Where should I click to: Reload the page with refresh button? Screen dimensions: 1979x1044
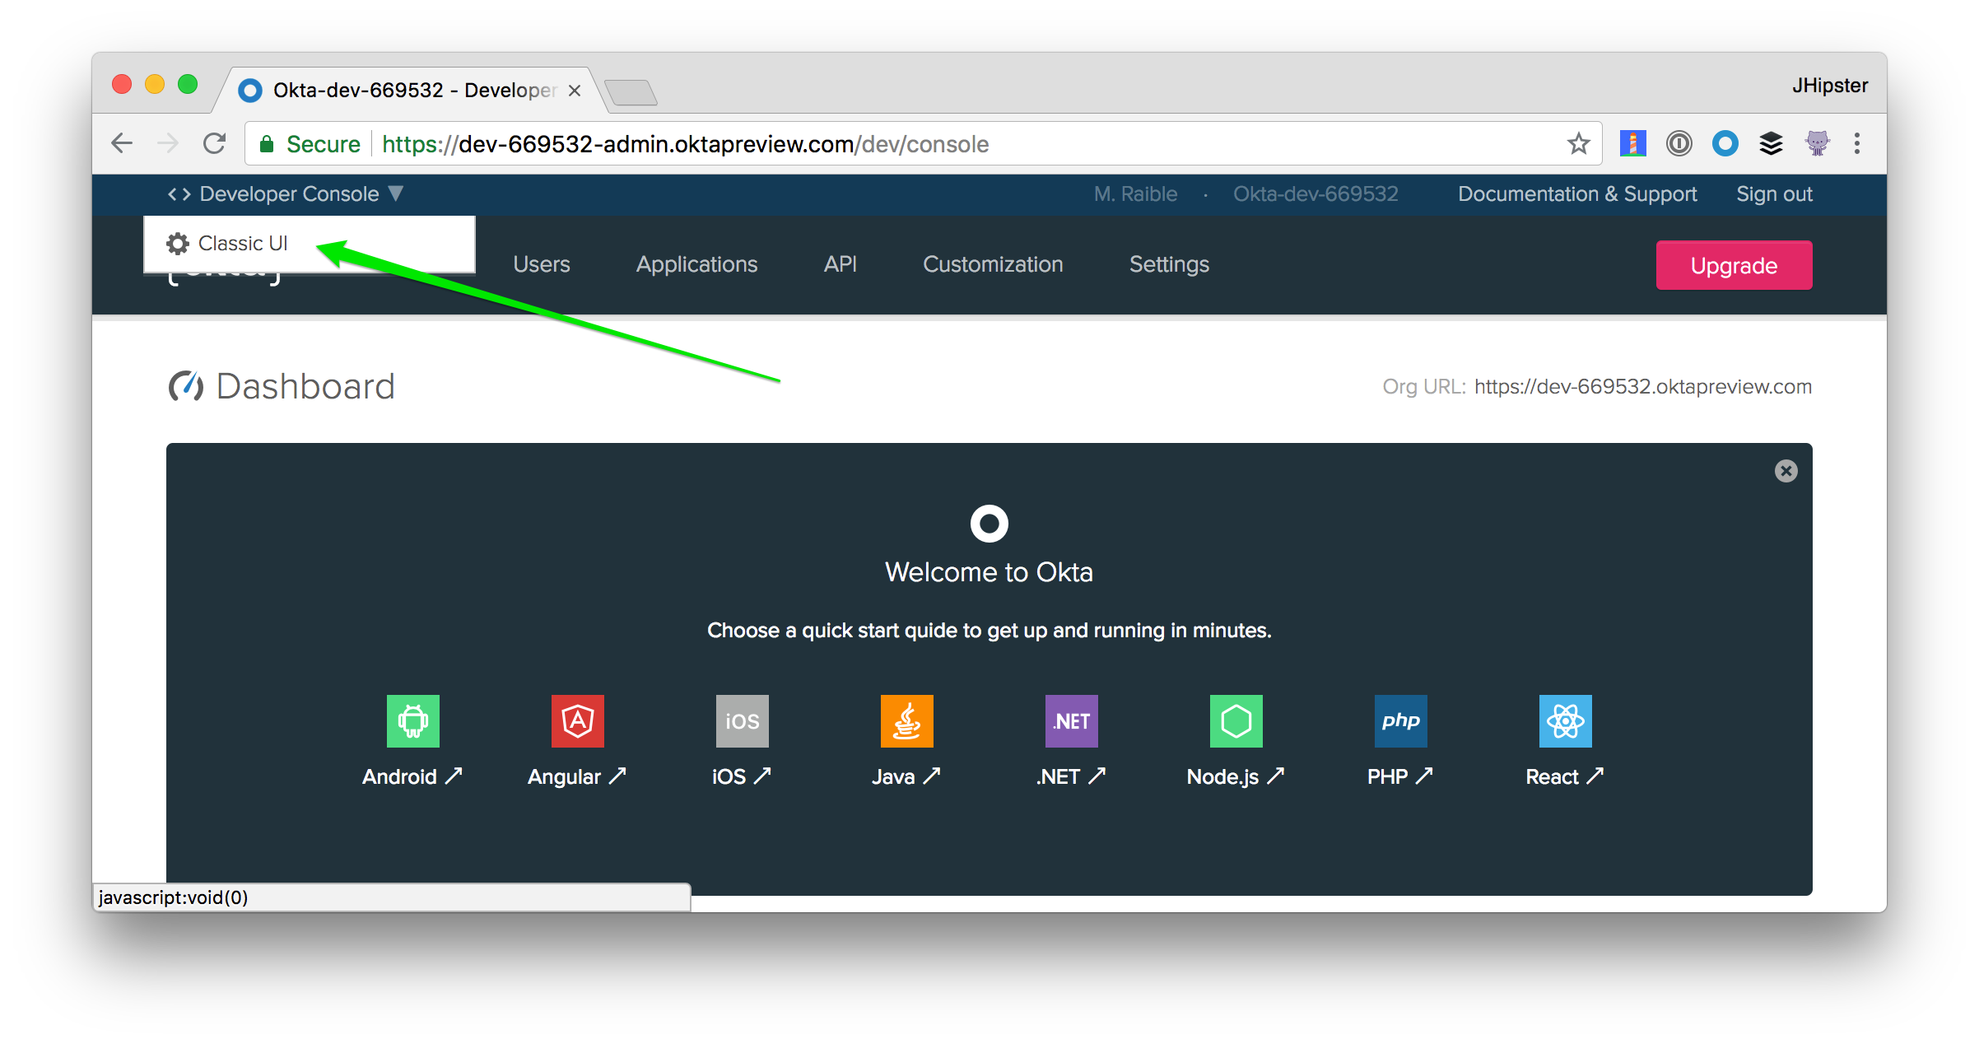pos(215,144)
